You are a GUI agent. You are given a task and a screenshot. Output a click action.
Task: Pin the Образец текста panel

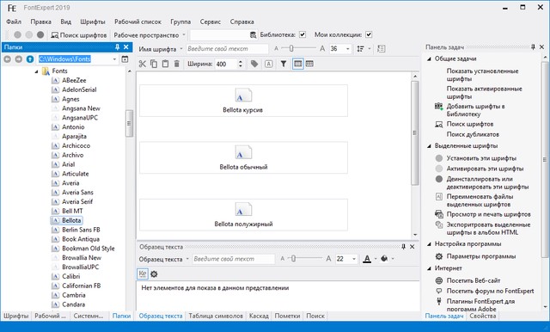tap(403, 247)
